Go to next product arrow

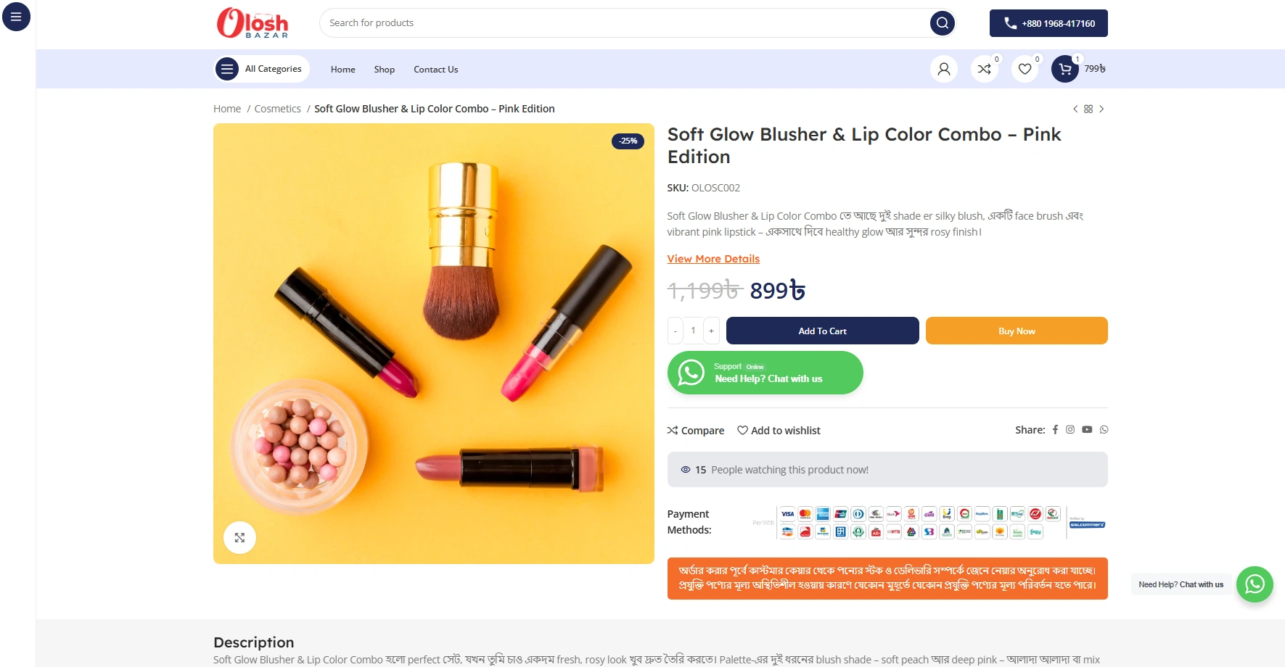point(1101,109)
